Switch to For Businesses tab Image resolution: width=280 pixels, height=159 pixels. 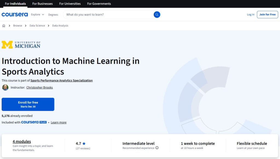click(42, 4)
